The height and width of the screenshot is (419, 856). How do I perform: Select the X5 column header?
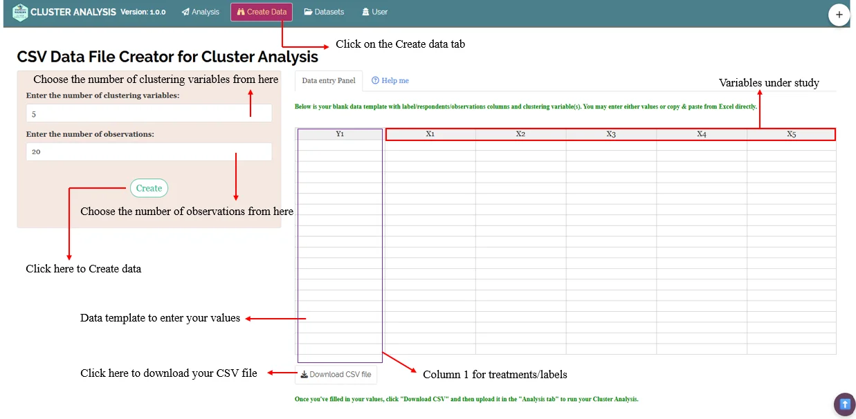[x=792, y=134]
